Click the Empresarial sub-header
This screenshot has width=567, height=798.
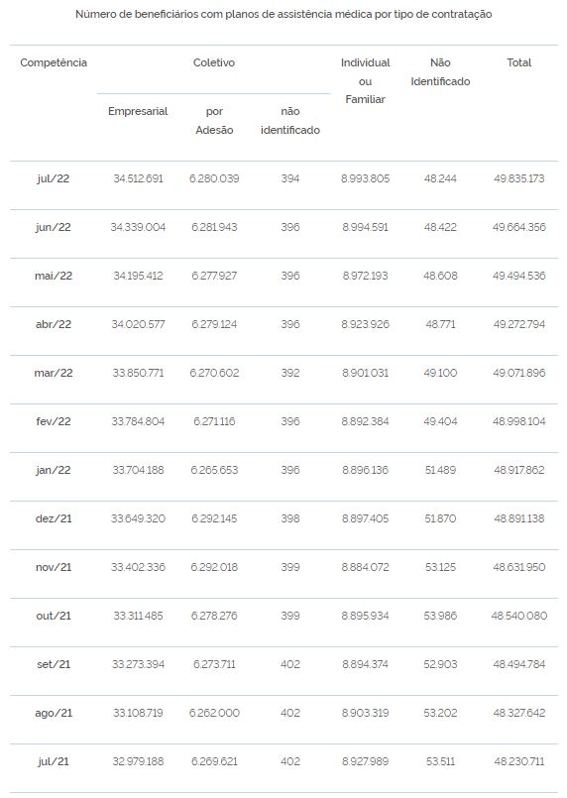point(138,111)
